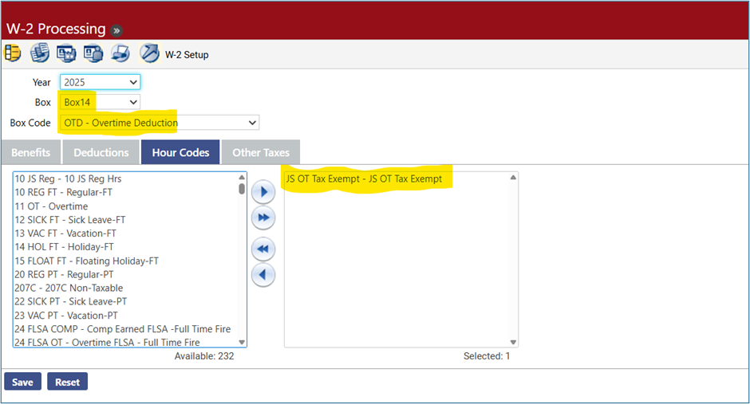This screenshot has height=404, width=750.
Task: Open W-2 Setup arrow icon
Action: (x=149, y=53)
